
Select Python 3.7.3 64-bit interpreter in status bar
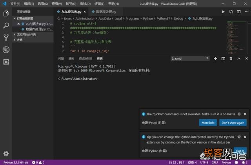coord(16,162)
